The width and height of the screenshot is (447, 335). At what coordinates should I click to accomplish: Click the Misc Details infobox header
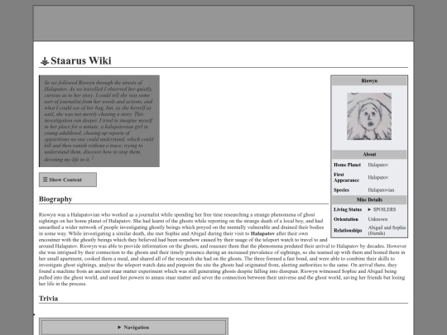tap(369, 199)
